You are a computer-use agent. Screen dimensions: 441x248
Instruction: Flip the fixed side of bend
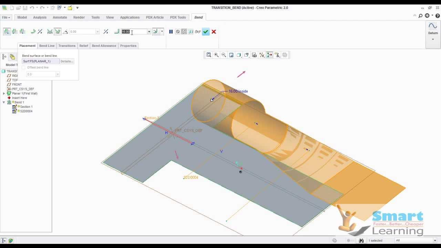tap(33, 32)
